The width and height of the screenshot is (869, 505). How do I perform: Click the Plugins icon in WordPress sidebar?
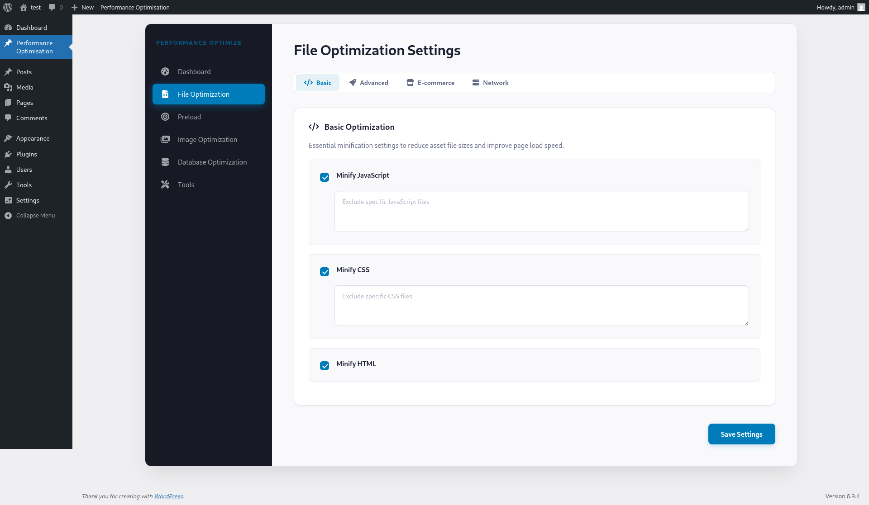(x=9, y=154)
